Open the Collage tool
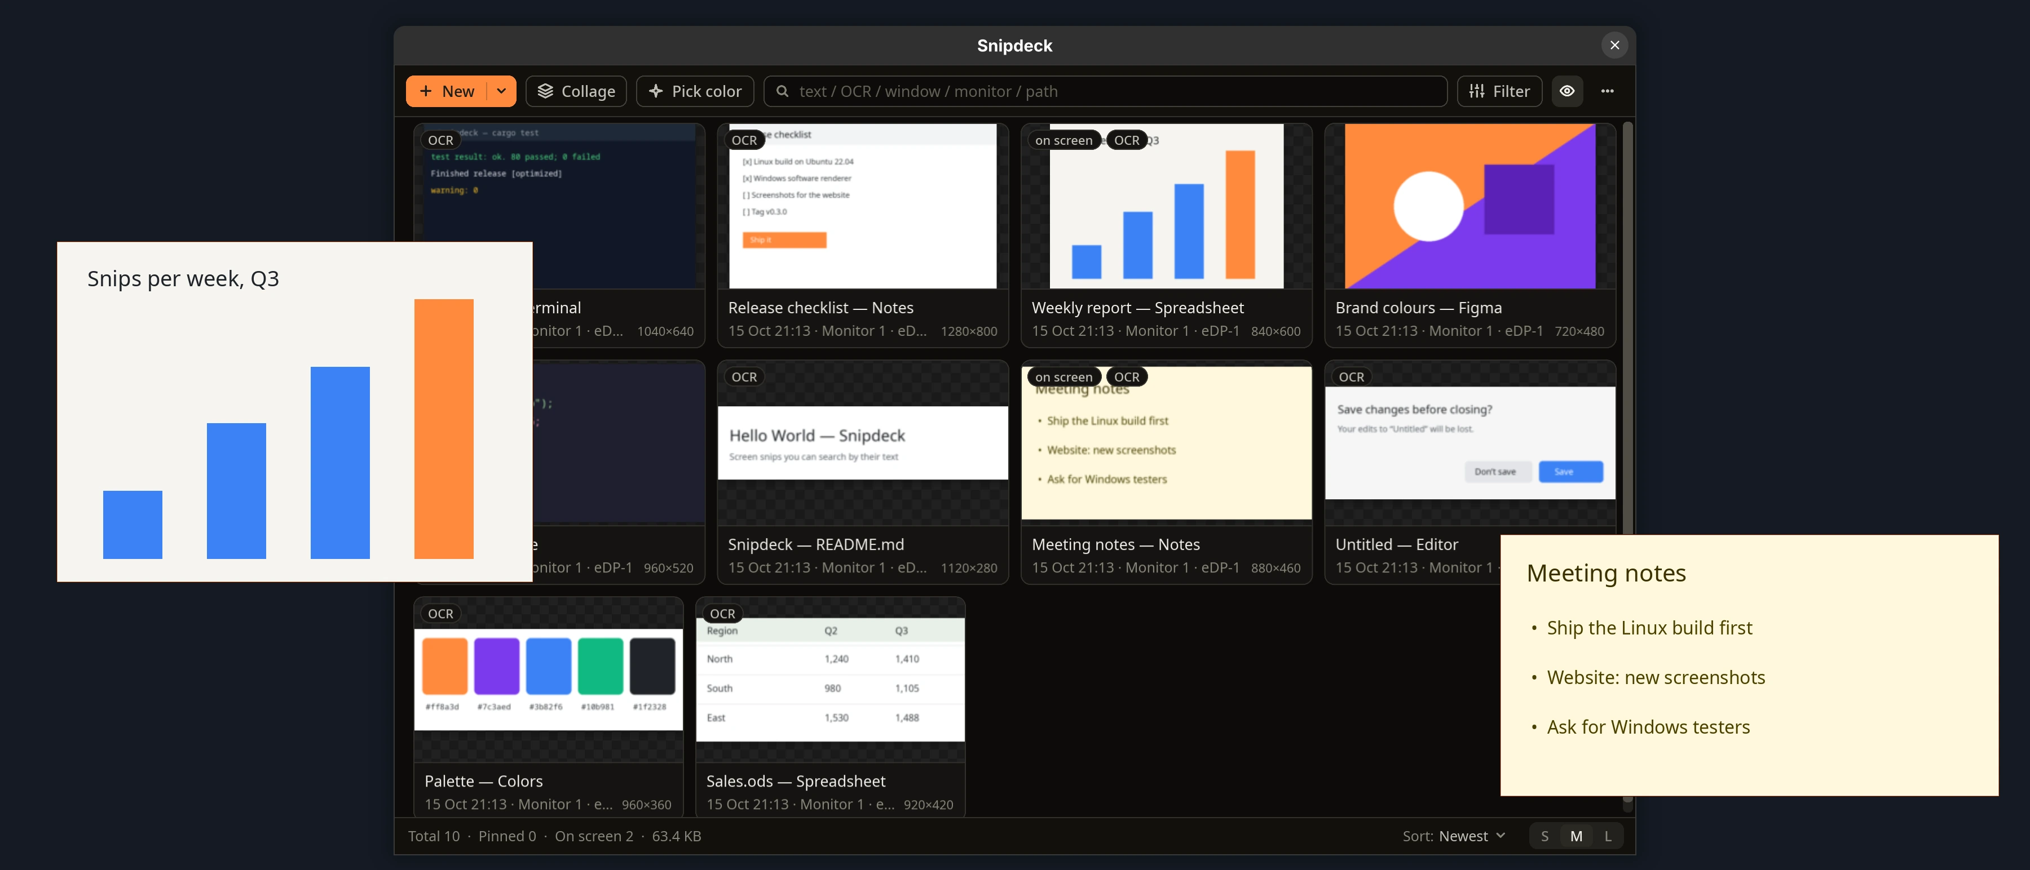2030x870 pixels. coord(576,91)
